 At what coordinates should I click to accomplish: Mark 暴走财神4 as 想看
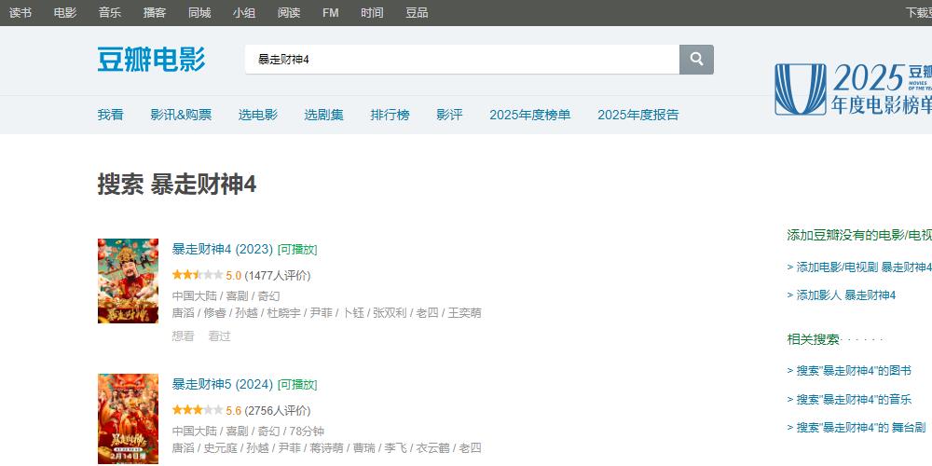tap(183, 336)
